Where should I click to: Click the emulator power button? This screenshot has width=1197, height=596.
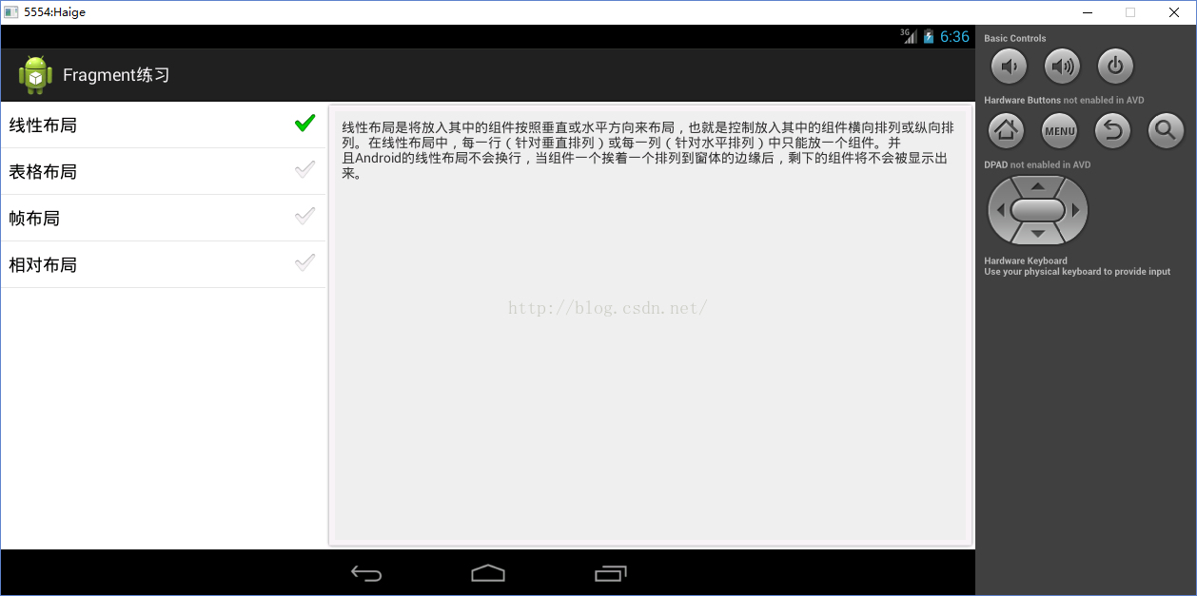[1115, 67]
